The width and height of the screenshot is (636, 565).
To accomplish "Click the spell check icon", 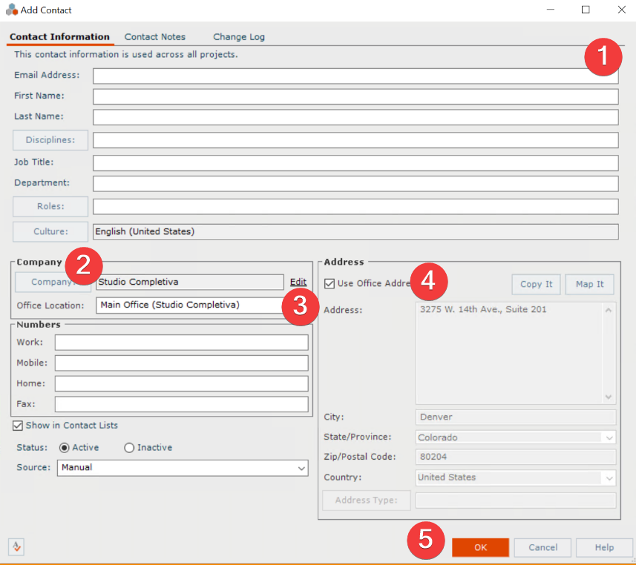I will [16, 546].
